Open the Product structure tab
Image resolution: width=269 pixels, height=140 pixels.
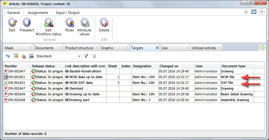click(x=79, y=48)
